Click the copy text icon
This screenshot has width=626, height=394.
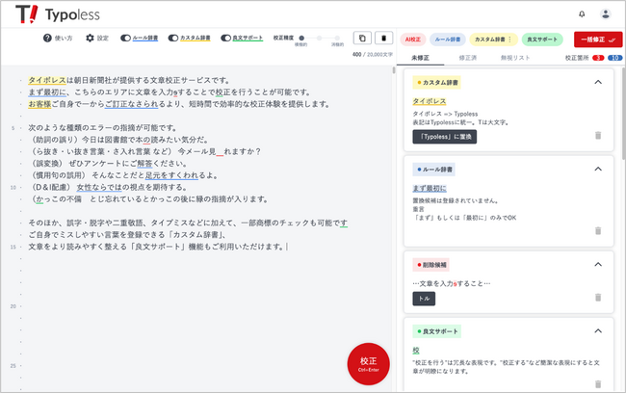click(x=362, y=39)
